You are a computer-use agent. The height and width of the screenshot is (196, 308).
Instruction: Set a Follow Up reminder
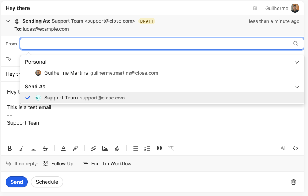[x=58, y=163]
